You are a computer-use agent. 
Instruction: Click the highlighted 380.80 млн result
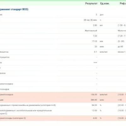tap(94, 100)
